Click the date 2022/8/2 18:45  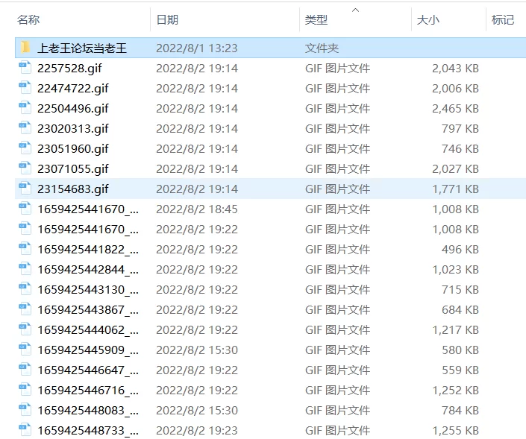click(197, 209)
